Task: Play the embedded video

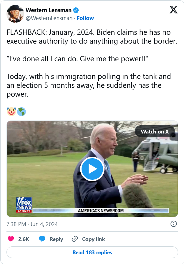Action: 92,169
